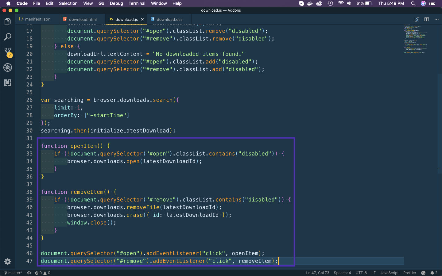Change language mode from JavaScript
The image size is (442, 276).
pyautogui.click(x=390, y=273)
